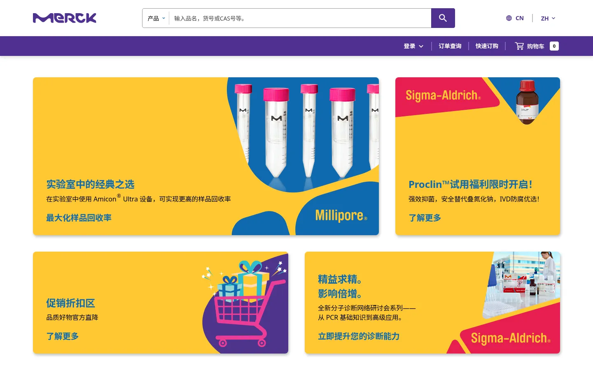Open the 购物车 cart label
Viewport: 593px width, 370px height.
(535, 46)
